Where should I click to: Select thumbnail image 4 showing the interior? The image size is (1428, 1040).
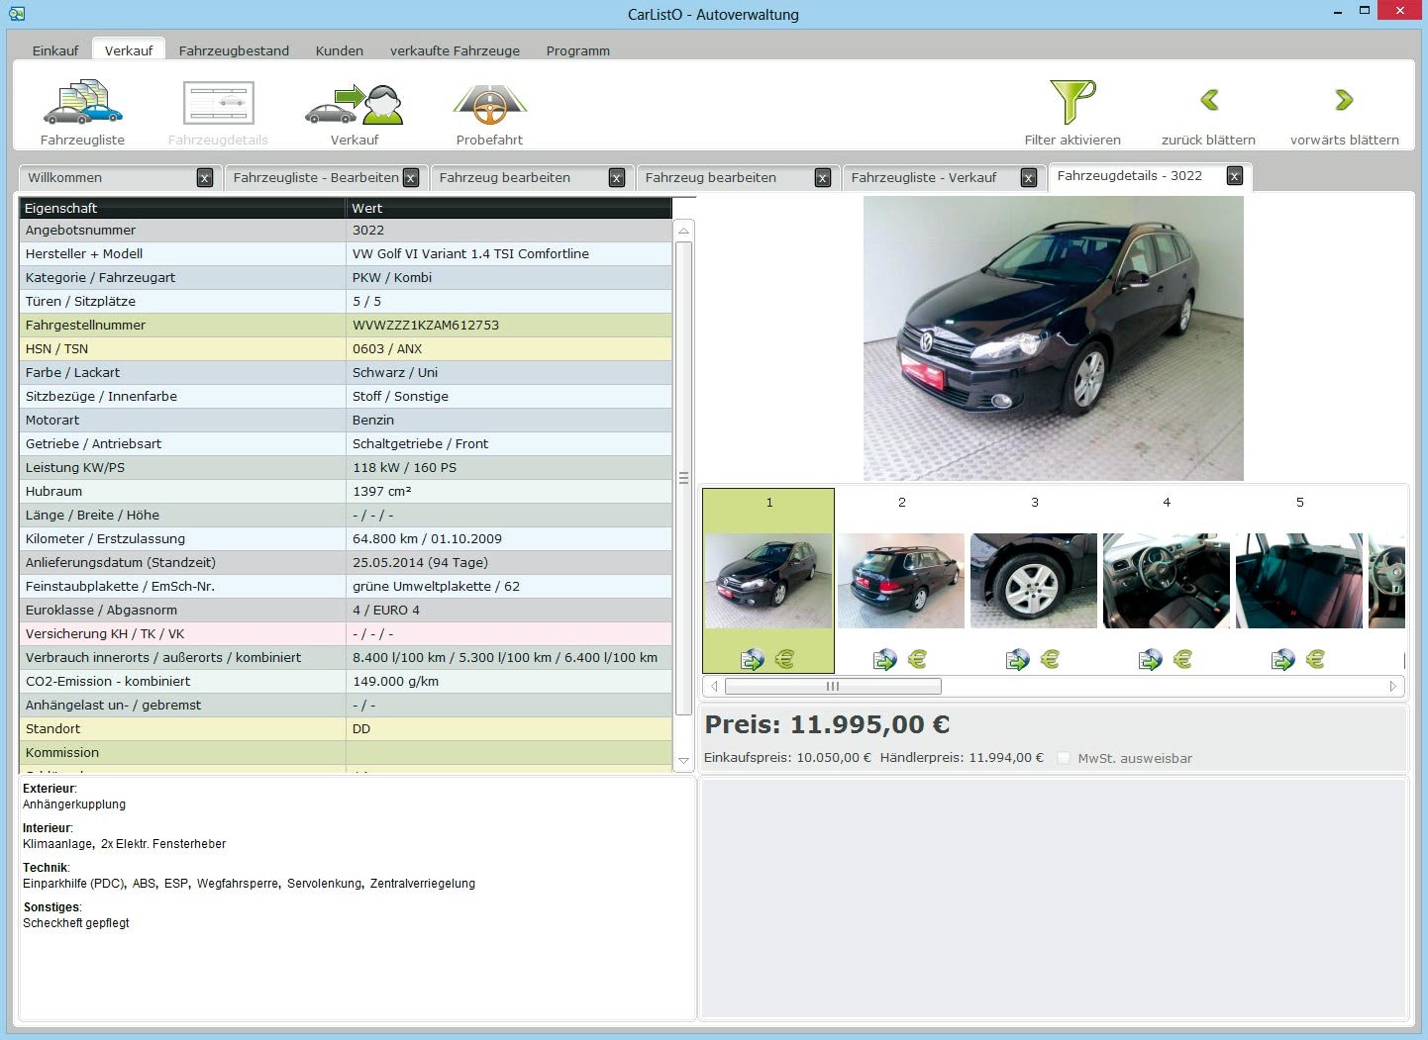coord(1166,581)
